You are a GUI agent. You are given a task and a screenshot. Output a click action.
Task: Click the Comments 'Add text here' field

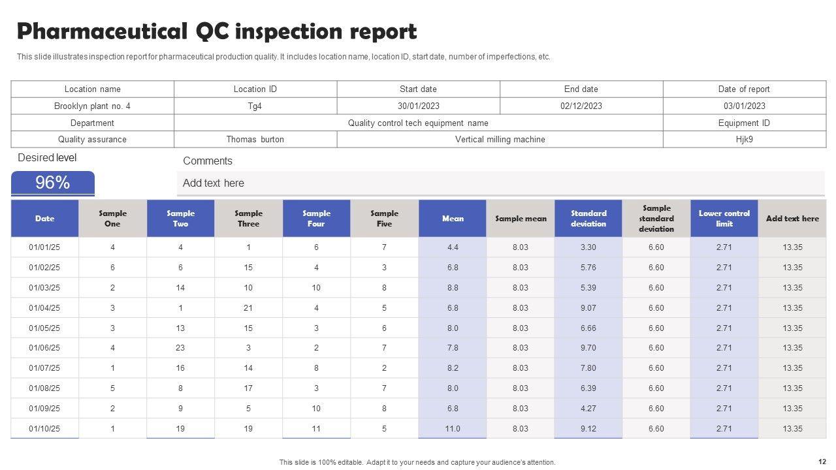point(502,183)
